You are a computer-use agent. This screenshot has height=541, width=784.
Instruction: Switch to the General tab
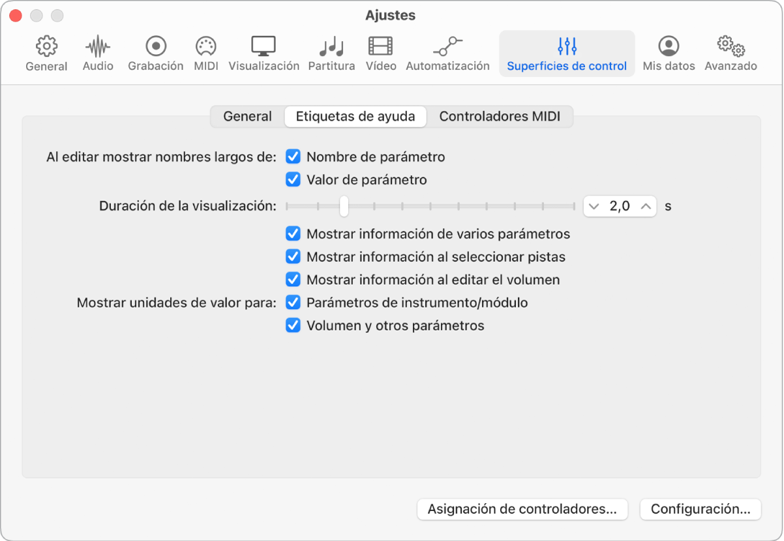click(247, 117)
